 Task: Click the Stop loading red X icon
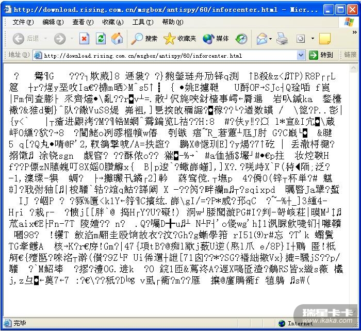click(x=84, y=39)
